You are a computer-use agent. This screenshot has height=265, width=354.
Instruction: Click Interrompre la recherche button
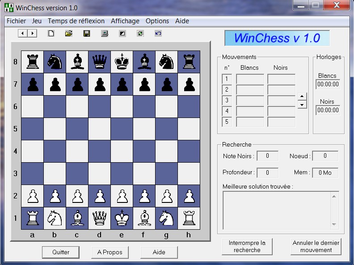pyautogui.click(x=247, y=247)
